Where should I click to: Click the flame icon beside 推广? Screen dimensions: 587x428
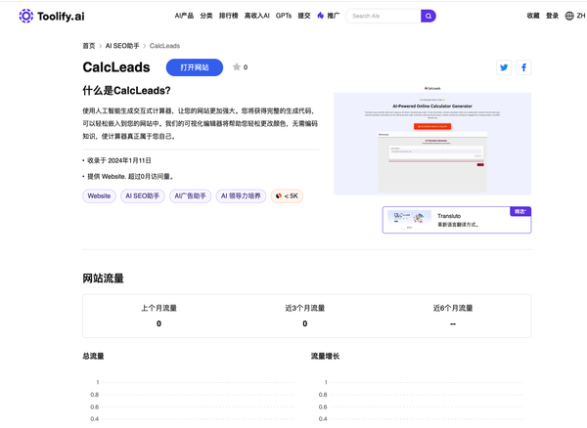pos(321,16)
